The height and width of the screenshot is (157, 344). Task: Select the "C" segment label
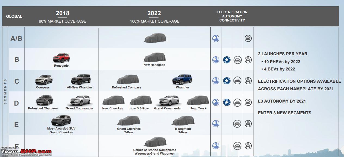coord(17,81)
